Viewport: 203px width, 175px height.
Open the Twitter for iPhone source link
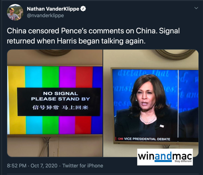(83, 166)
